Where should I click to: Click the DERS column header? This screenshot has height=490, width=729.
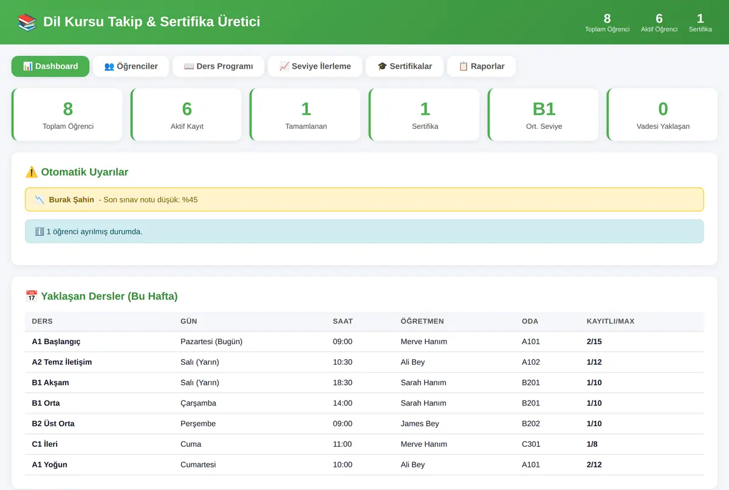pyautogui.click(x=43, y=321)
